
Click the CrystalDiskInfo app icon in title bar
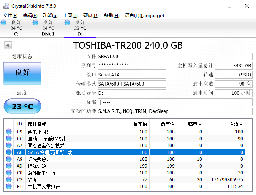pos(6,6)
